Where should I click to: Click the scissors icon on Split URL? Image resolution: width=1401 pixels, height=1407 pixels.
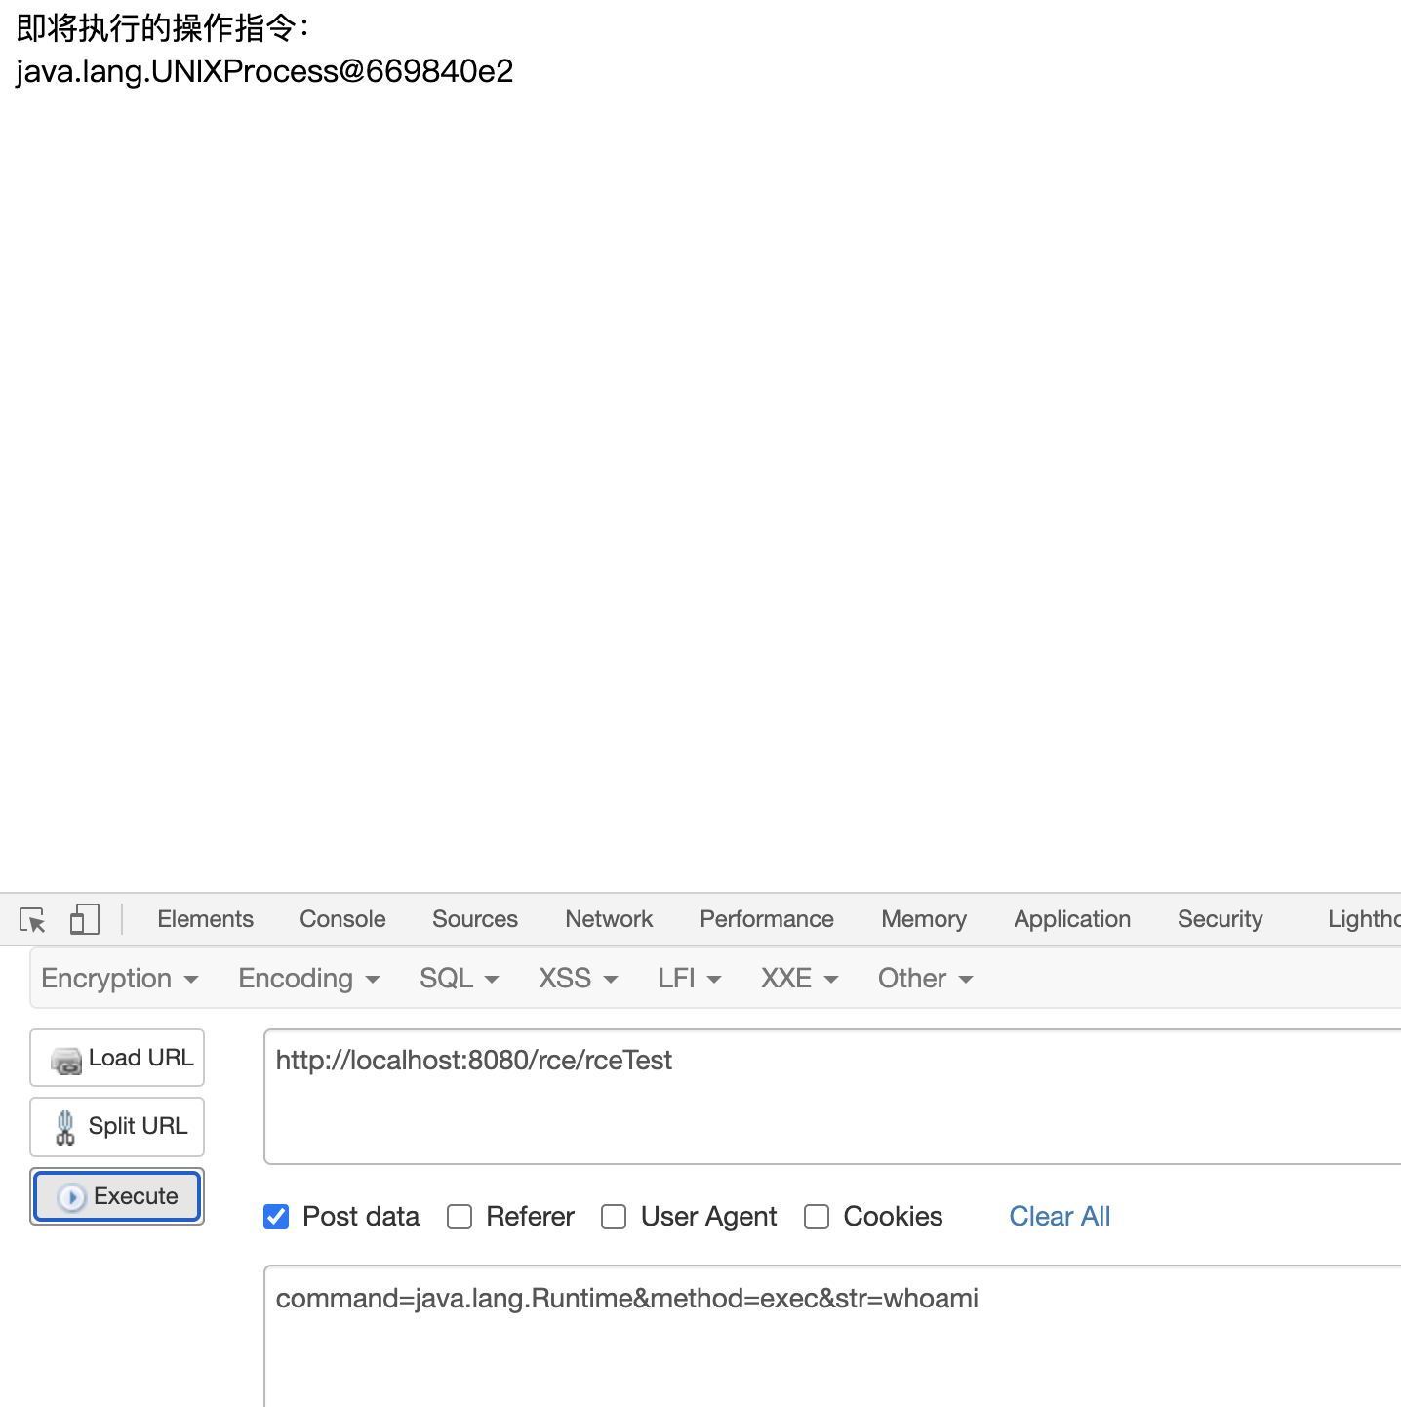(64, 1126)
